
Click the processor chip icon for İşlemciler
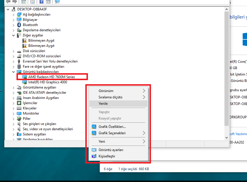point(19,103)
